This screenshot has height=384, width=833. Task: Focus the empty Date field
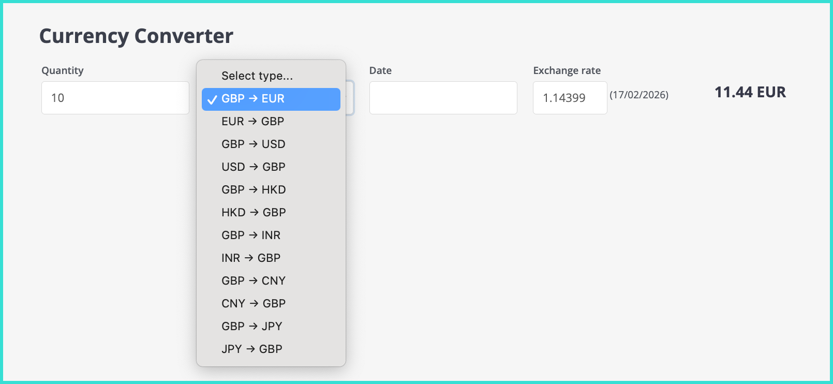click(x=443, y=98)
